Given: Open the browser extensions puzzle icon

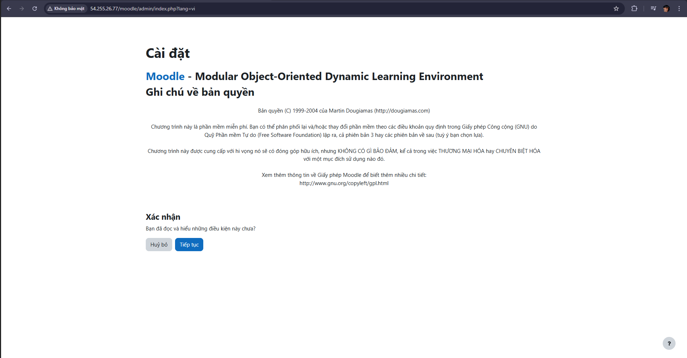Looking at the screenshot, I should [x=634, y=9].
